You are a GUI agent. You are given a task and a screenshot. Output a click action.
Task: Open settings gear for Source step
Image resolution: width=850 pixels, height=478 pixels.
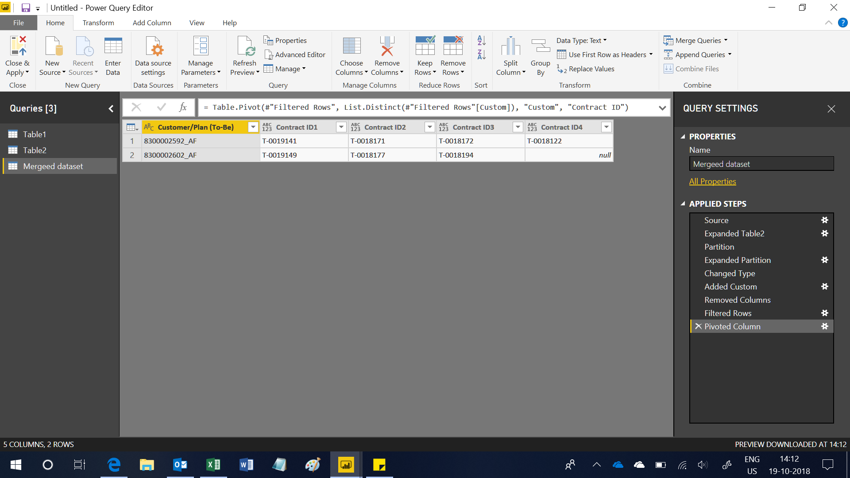[824, 220]
